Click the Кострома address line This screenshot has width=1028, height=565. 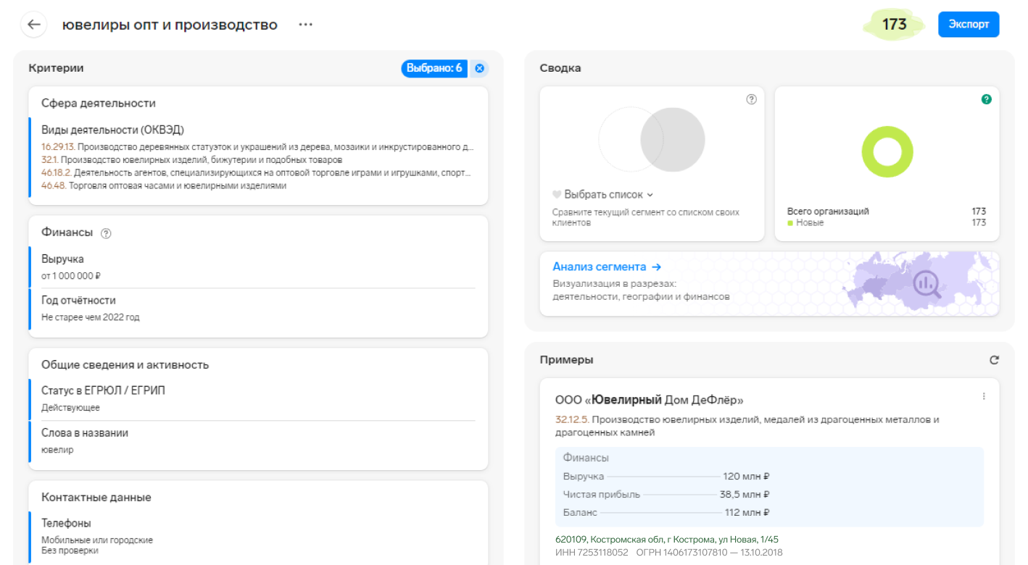[x=667, y=540]
